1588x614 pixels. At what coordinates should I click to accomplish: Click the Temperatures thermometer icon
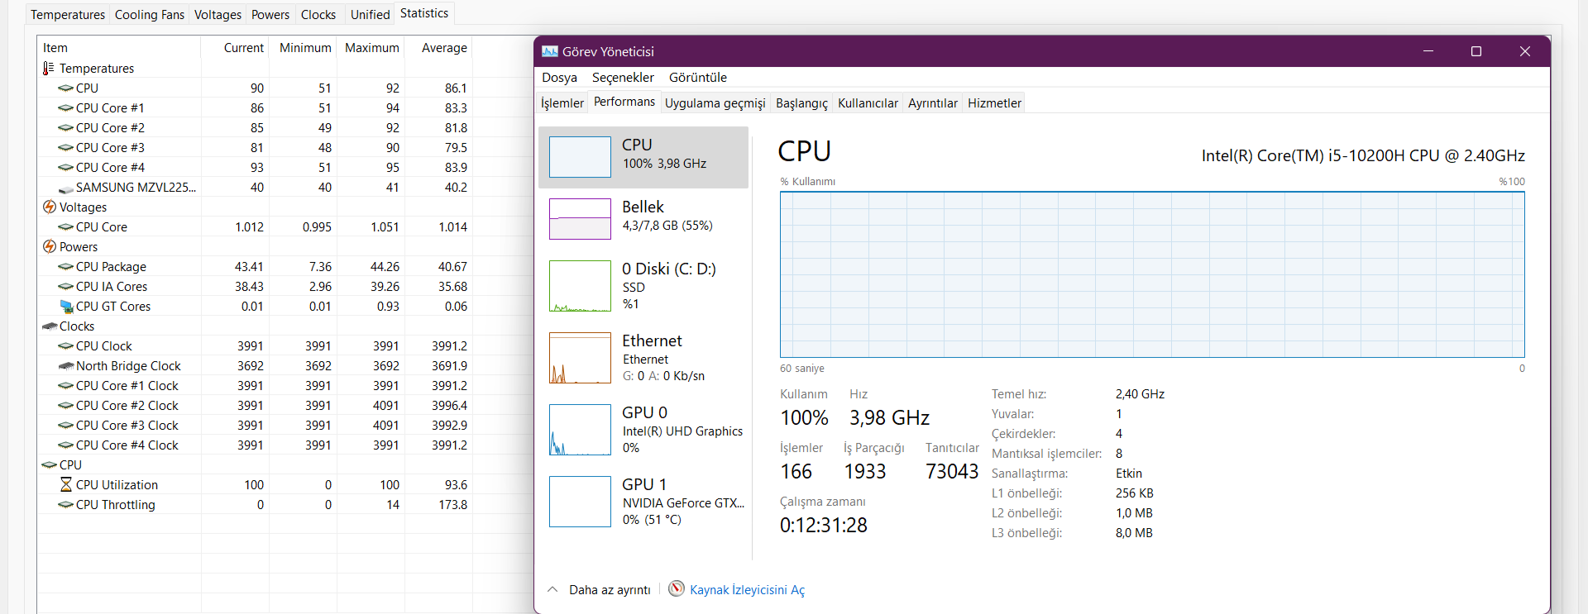[49, 68]
